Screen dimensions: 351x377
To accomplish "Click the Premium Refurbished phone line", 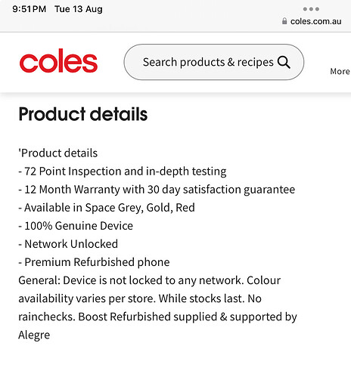I will point(94,262).
